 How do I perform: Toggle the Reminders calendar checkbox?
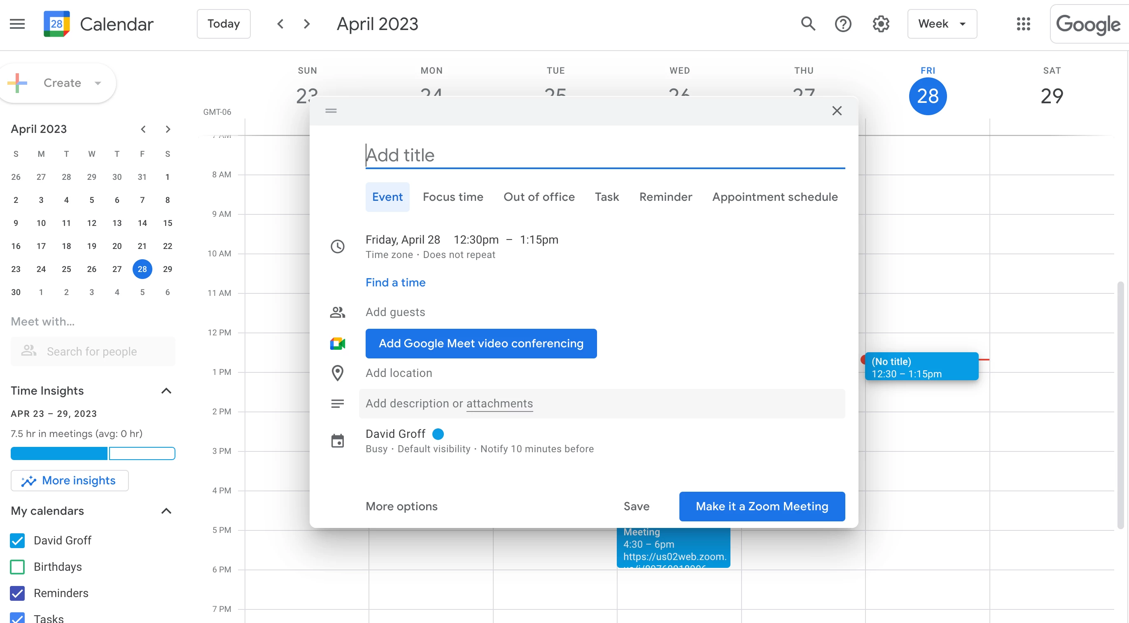coord(18,593)
